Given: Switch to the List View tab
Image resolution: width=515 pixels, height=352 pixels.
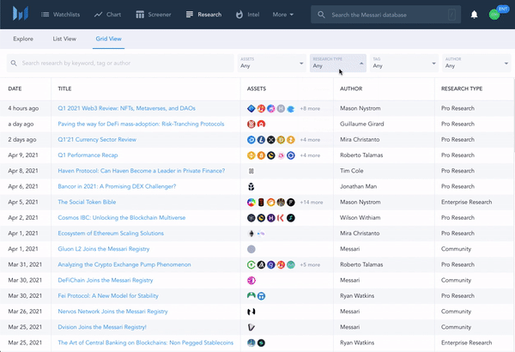Looking at the screenshot, I should pos(64,39).
